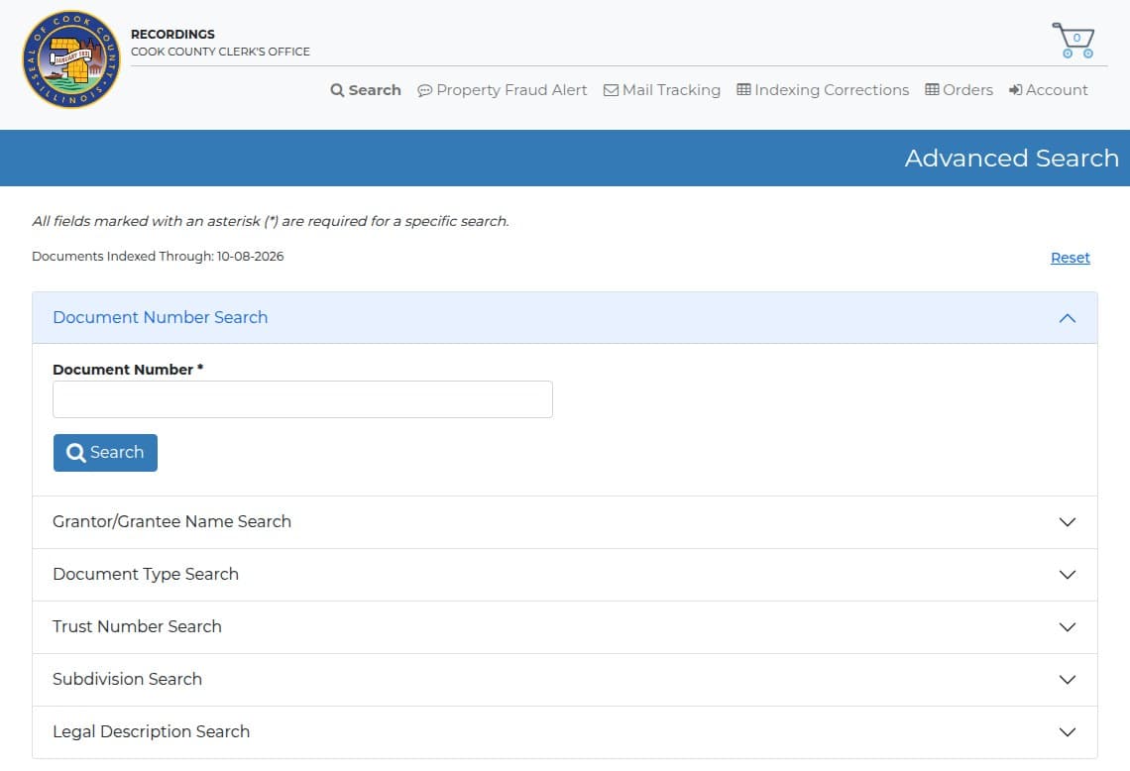The image size is (1130, 771).
Task: Go to Property Fraud Alert
Action: (x=503, y=90)
